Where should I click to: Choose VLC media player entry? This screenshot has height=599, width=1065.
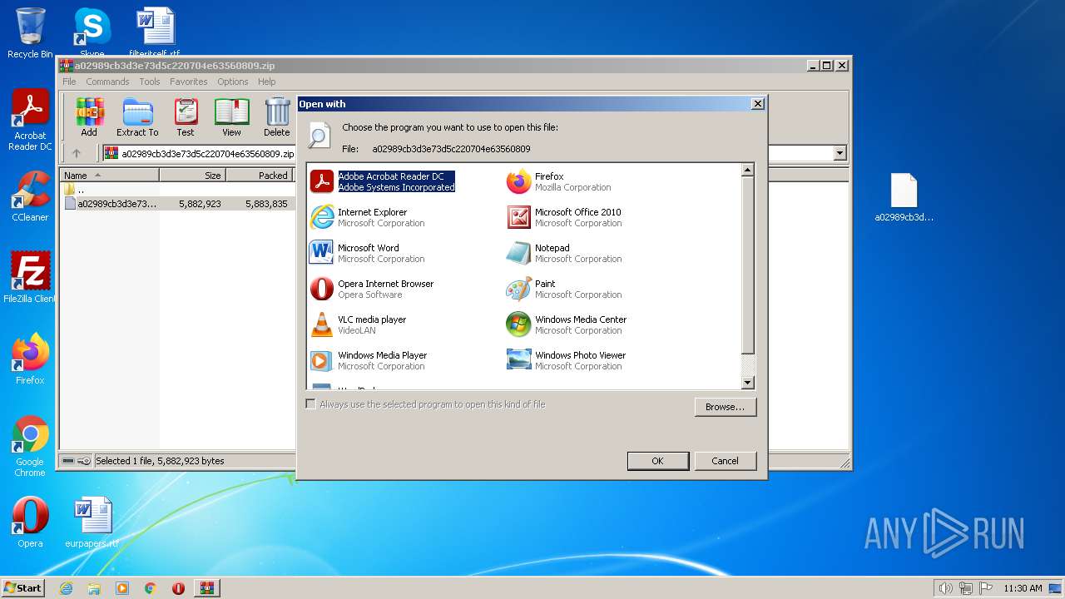click(x=358, y=324)
